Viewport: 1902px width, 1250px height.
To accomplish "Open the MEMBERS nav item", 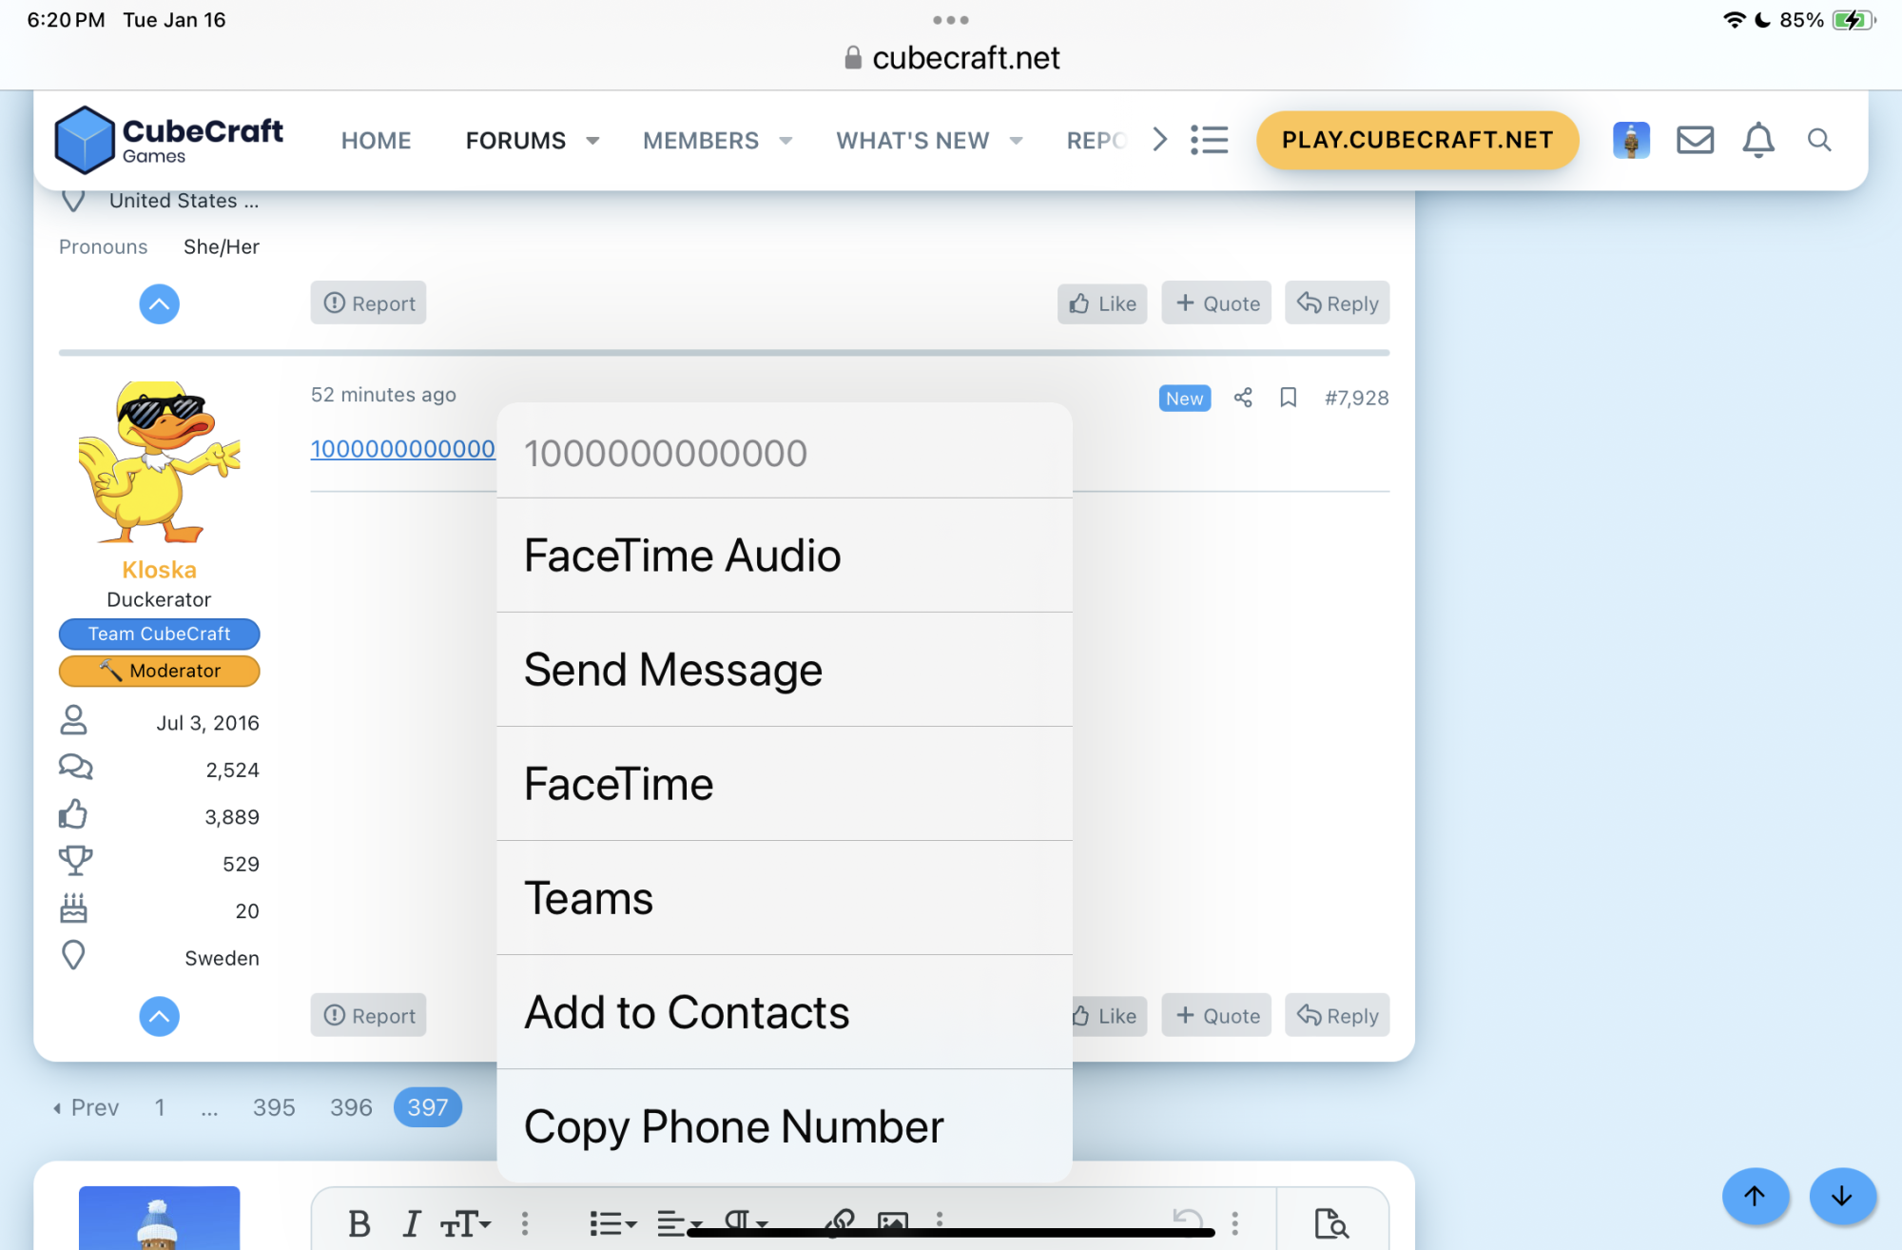I will click(x=701, y=141).
